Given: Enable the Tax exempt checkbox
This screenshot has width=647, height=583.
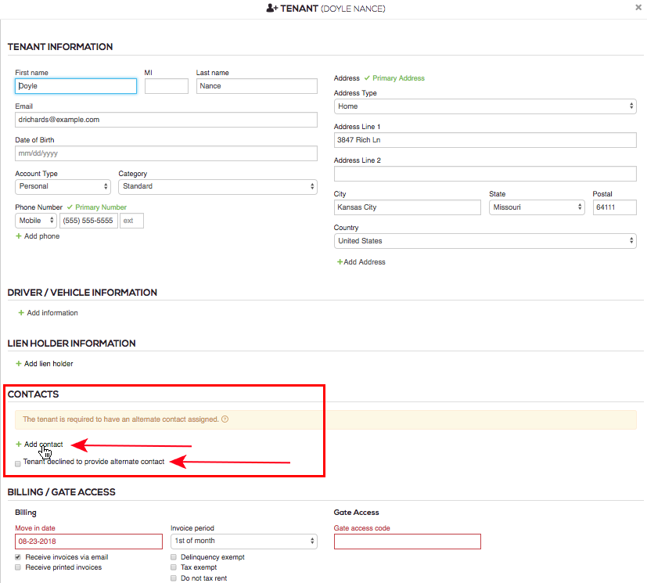Looking at the screenshot, I should click(x=174, y=567).
